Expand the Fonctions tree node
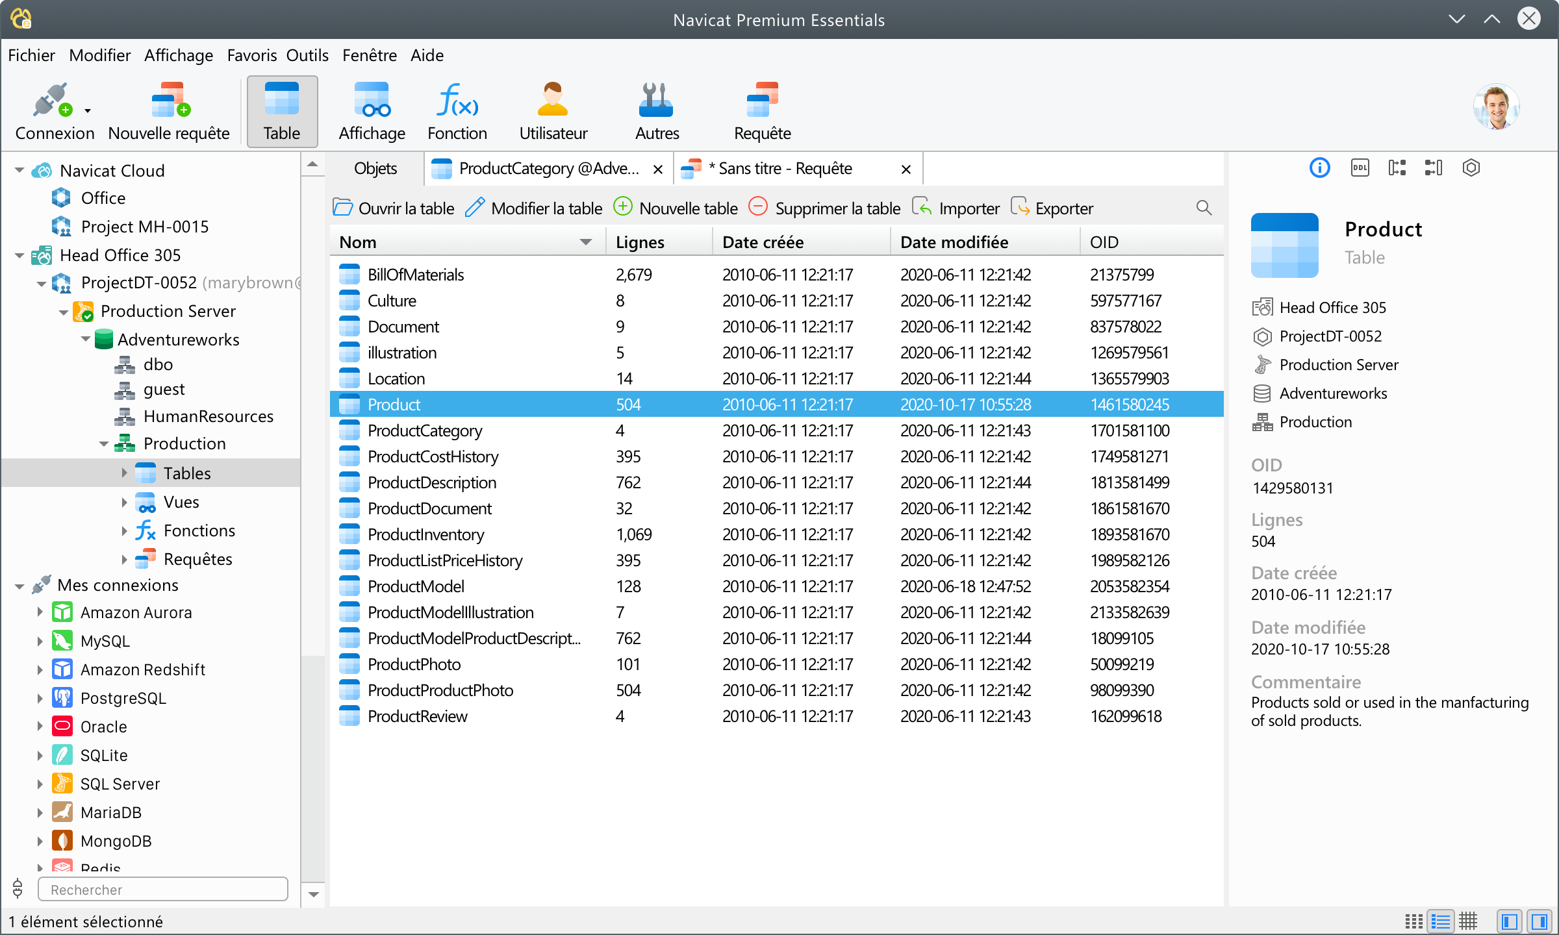The width and height of the screenshot is (1559, 935). click(124, 530)
